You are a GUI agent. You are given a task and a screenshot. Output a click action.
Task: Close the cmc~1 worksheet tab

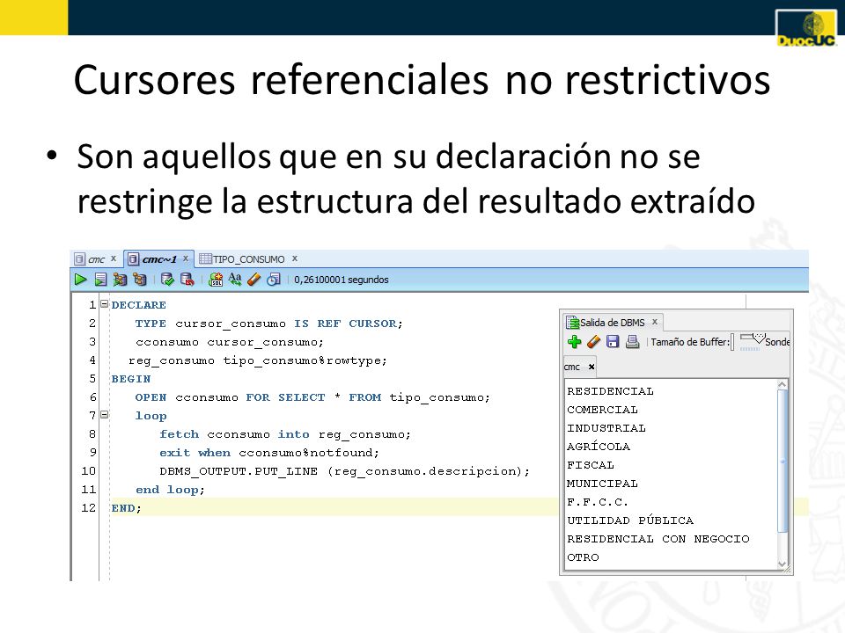click(x=186, y=258)
